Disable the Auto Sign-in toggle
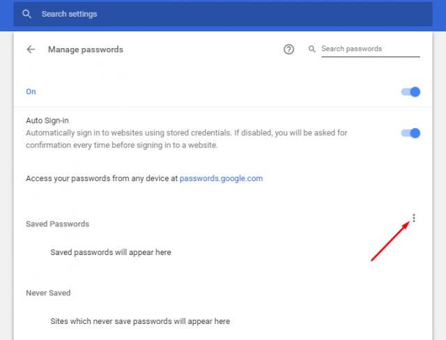446x340 pixels. (x=411, y=133)
